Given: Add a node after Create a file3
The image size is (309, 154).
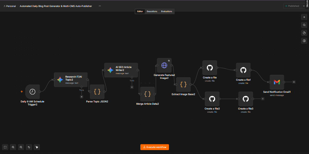Looking at the screenshot, I should [x=263, y=99].
